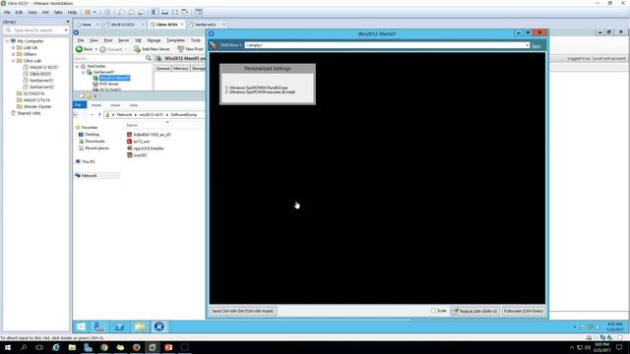Expand the Others folder

[13, 54]
